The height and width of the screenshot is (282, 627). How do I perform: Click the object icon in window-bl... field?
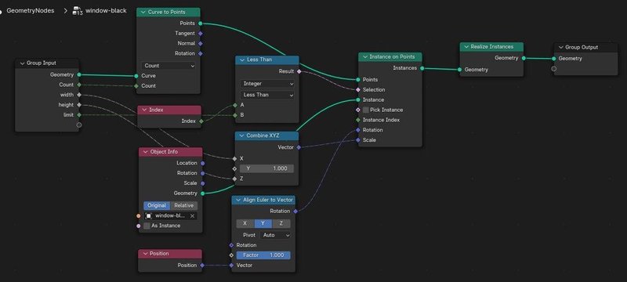[x=149, y=215]
